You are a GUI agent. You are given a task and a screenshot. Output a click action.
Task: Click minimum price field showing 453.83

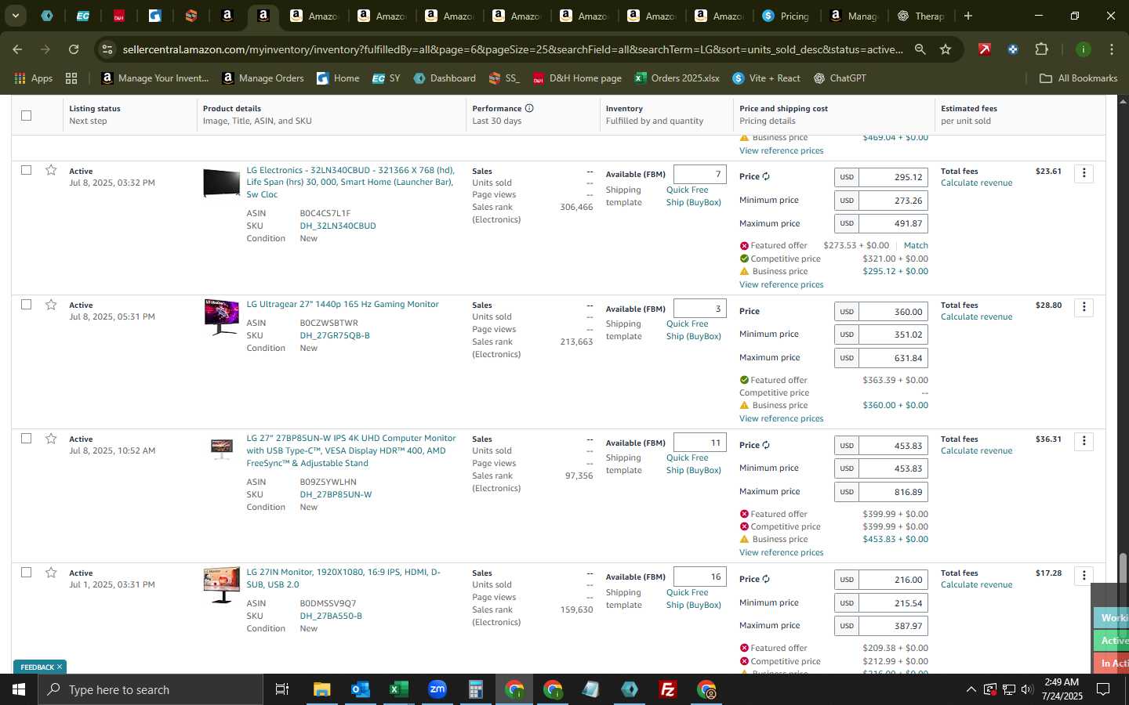tap(893, 468)
